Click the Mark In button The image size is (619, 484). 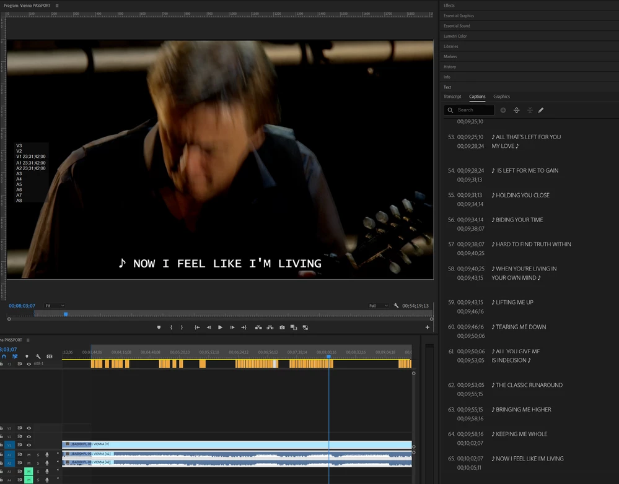click(171, 327)
